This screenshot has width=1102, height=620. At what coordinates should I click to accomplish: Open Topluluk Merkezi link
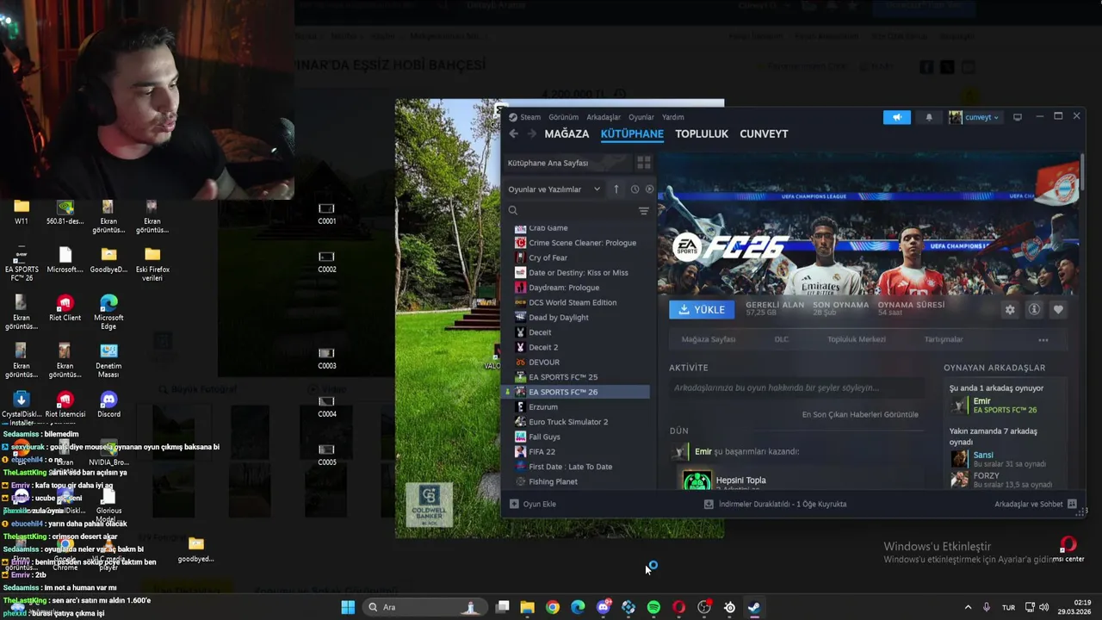tap(857, 339)
